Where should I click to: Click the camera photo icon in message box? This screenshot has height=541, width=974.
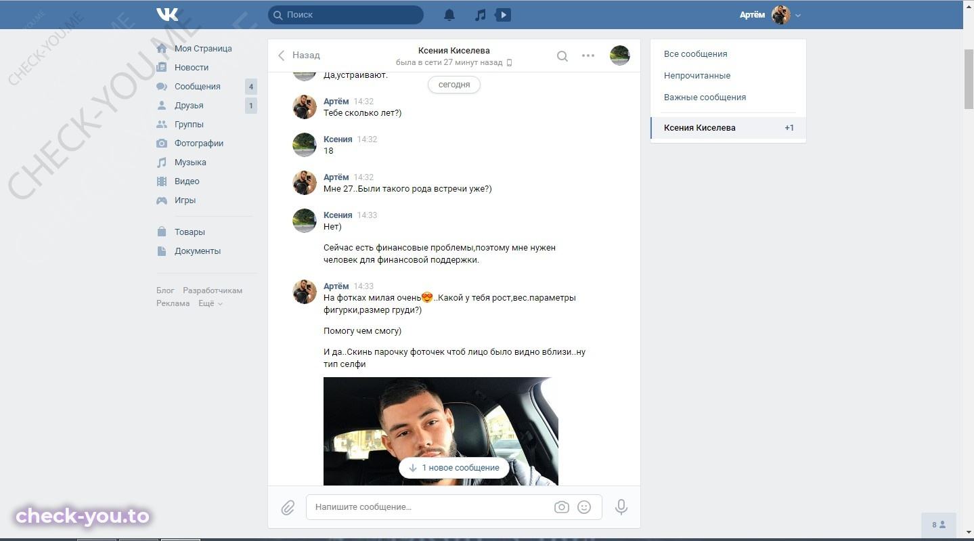pyautogui.click(x=561, y=507)
